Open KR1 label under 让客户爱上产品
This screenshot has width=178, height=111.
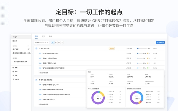coord(40,53)
